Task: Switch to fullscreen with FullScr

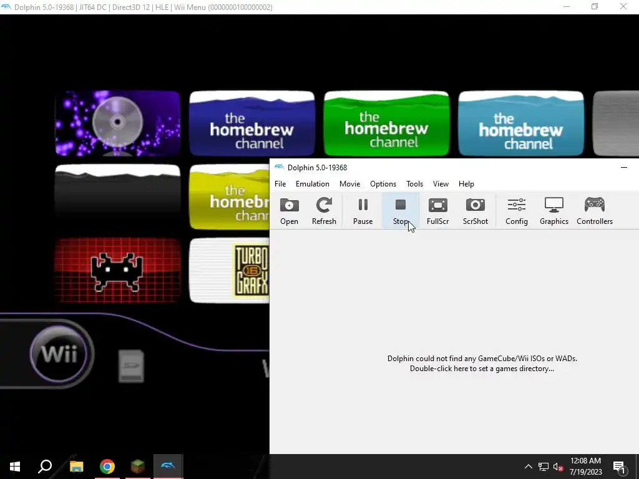Action: pyautogui.click(x=437, y=211)
